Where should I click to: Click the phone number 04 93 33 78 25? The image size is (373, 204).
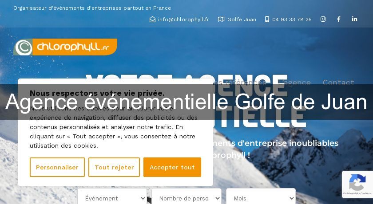click(x=292, y=20)
